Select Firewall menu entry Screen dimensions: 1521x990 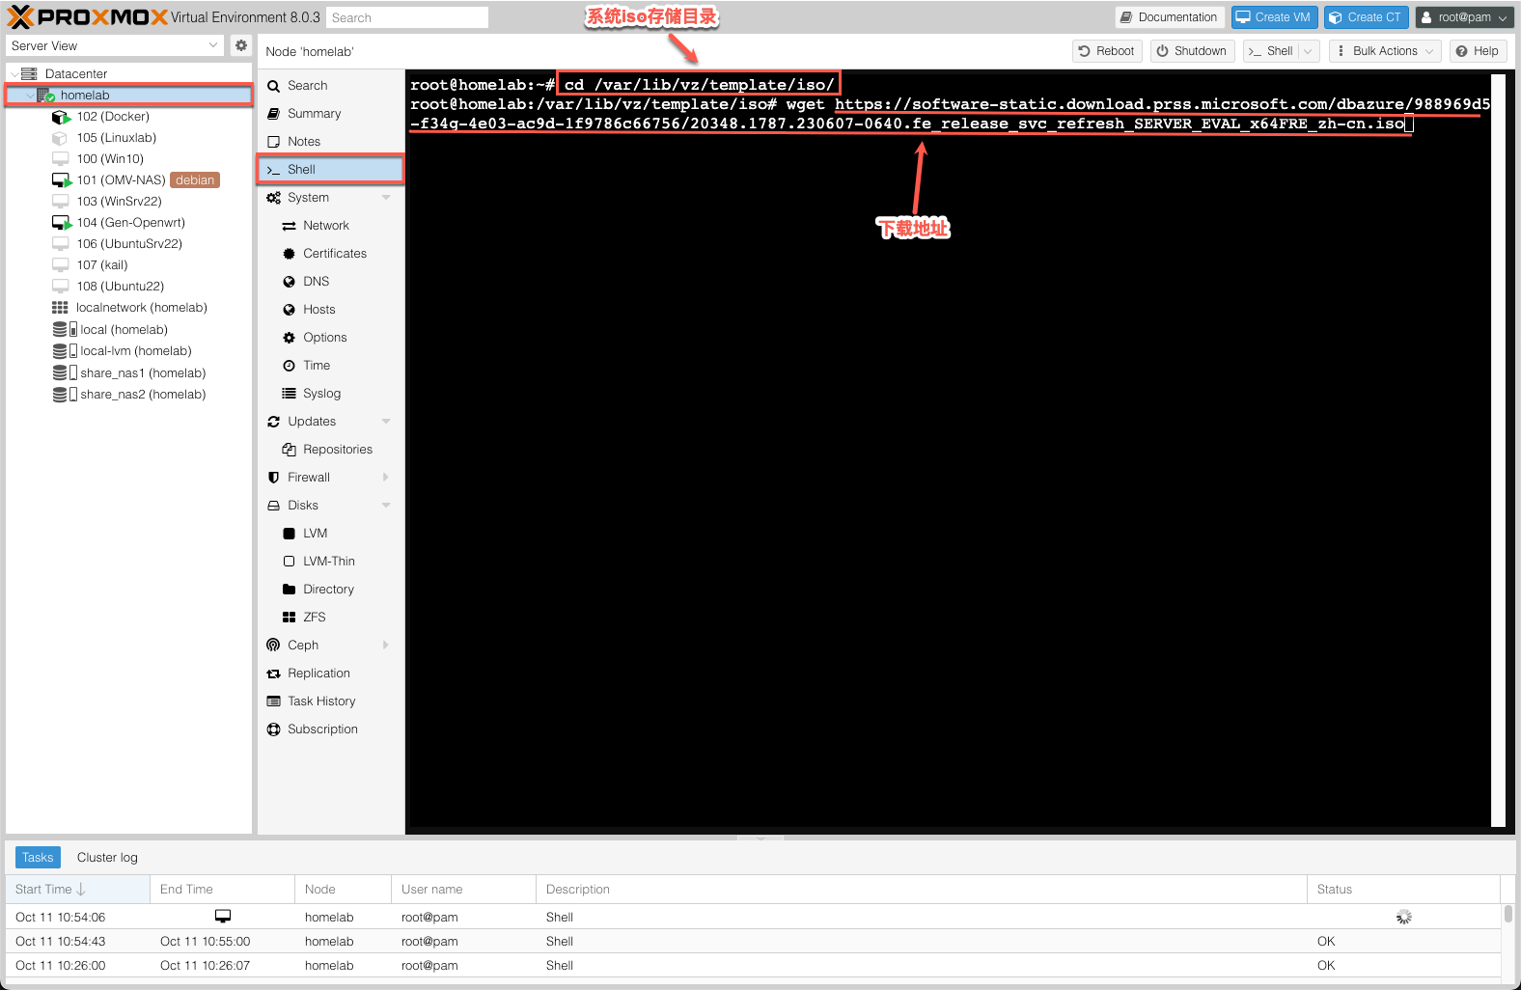309,478
